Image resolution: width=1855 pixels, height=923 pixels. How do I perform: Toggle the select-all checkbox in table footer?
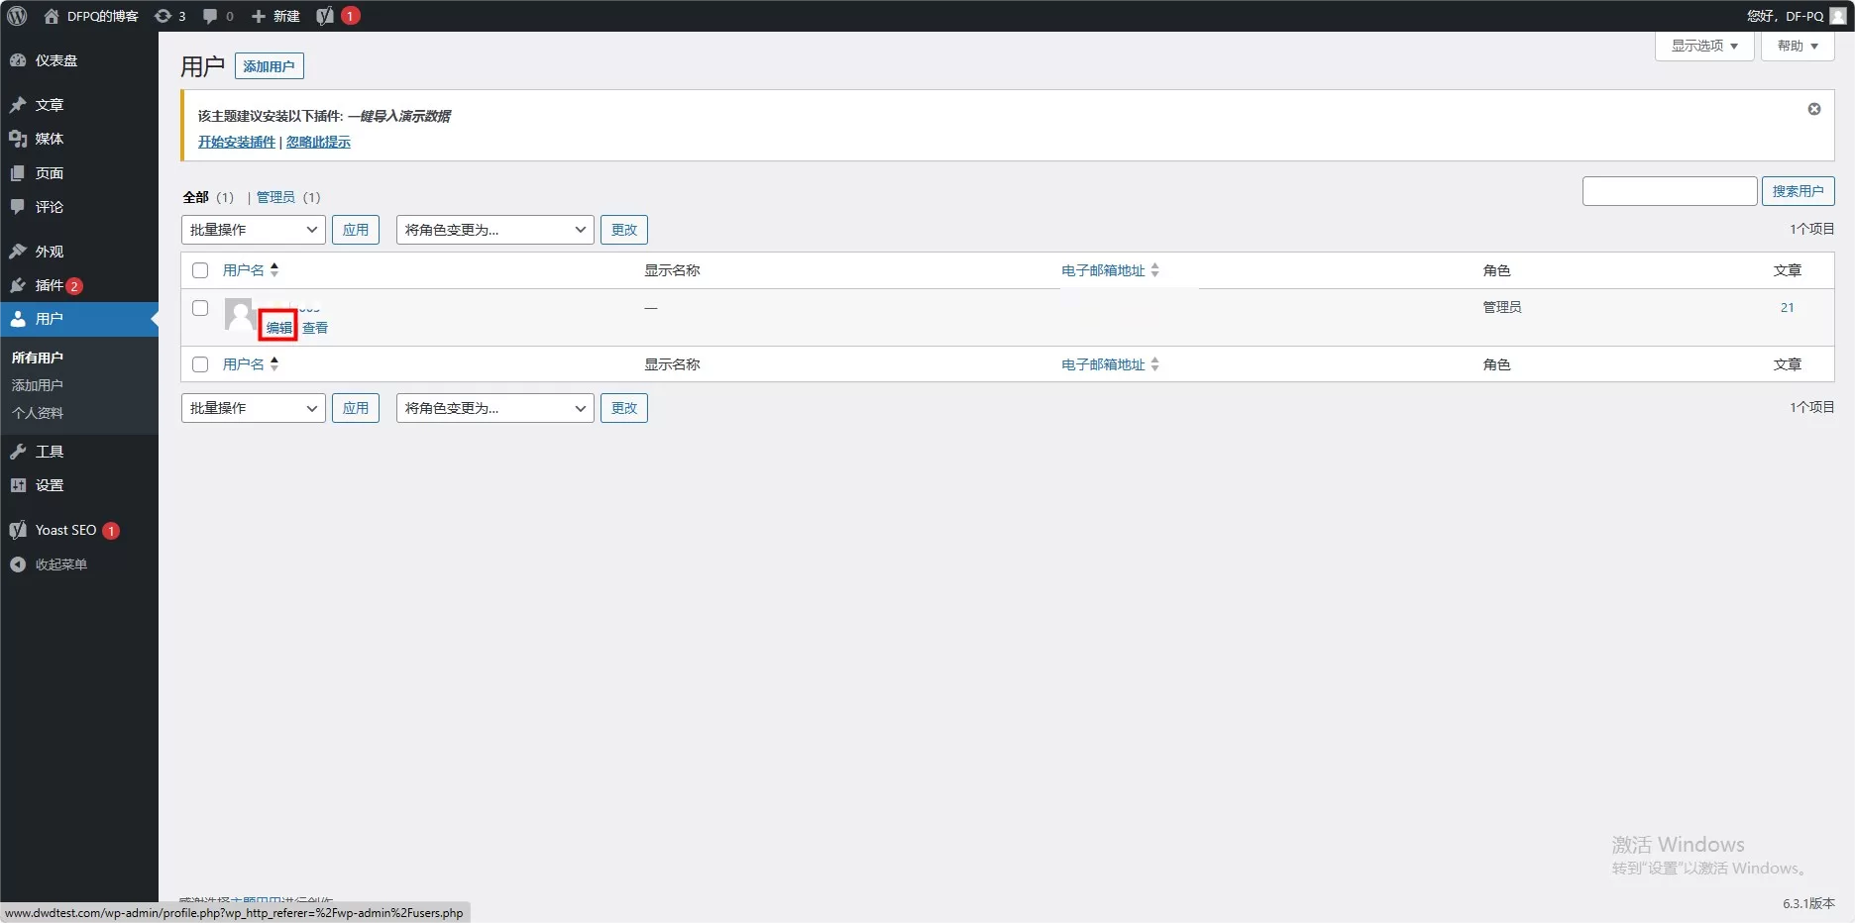tap(200, 364)
